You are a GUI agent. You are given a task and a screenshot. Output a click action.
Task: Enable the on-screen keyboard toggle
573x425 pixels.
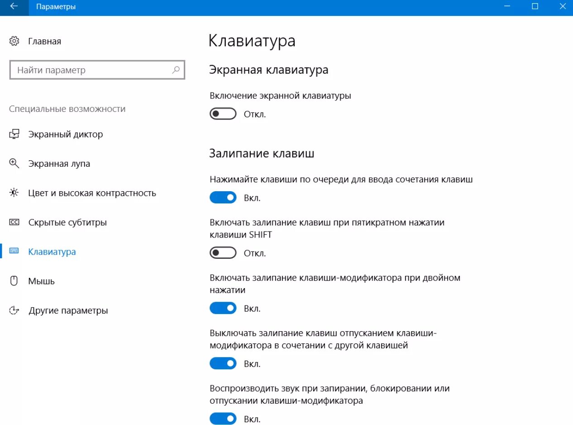pyautogui.click(x=223, y=114)
